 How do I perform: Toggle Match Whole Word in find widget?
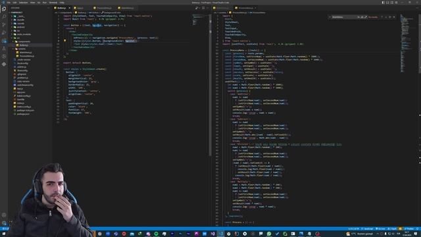(362, 17)
